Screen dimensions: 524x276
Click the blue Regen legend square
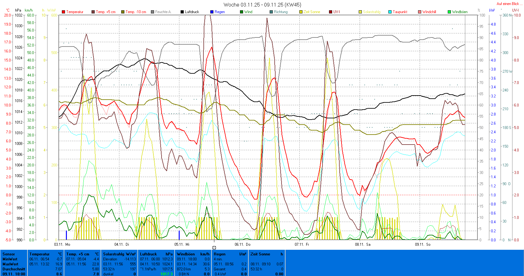(x=212, y=12)
